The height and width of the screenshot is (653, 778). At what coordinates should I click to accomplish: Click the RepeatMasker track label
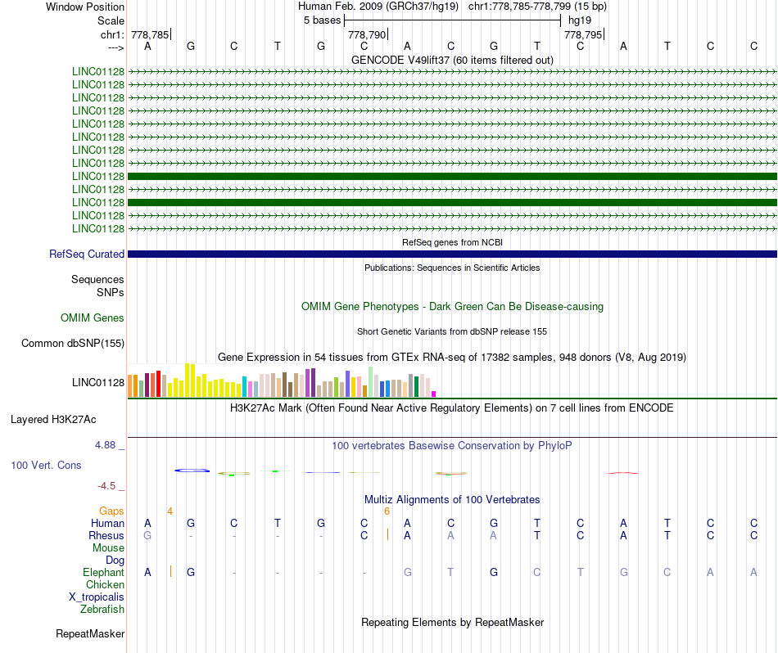90,633
